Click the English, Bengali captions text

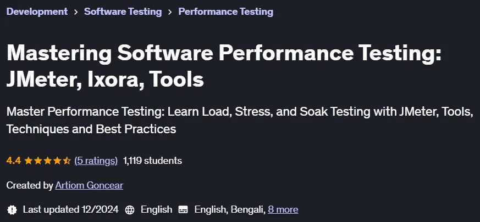tap(230, 209)
